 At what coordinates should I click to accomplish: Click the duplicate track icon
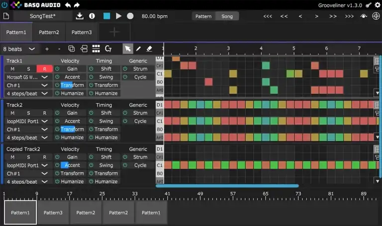(x=72, y=49)
